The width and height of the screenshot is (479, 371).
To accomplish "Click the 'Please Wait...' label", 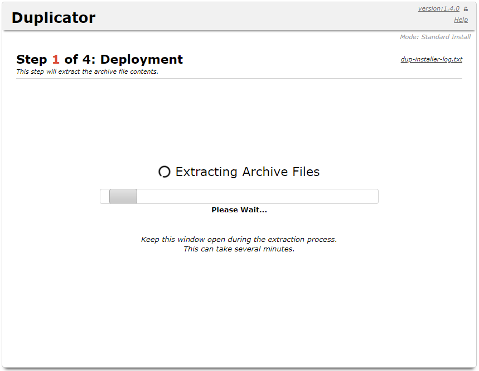I will click(x=239, y=210).
